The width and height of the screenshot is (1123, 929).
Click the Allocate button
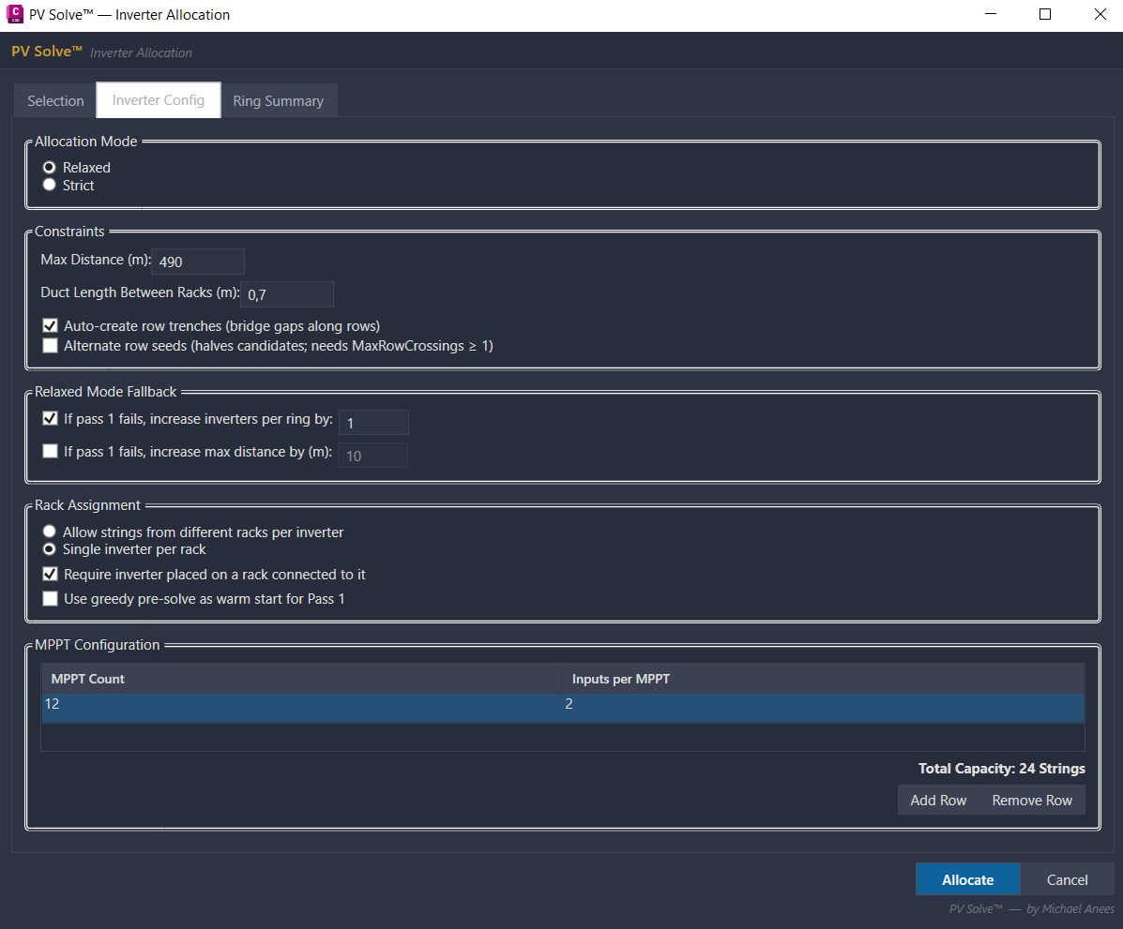coord(967,879)
